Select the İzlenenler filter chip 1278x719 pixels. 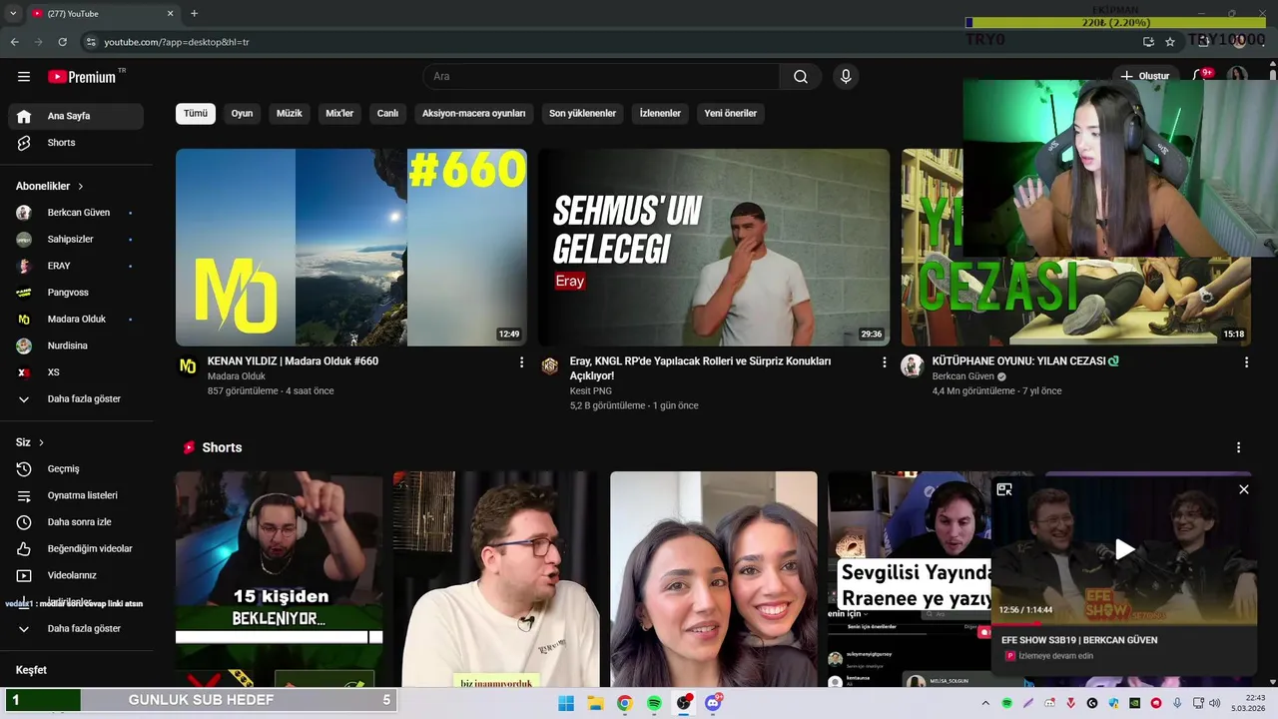(660, 113)
